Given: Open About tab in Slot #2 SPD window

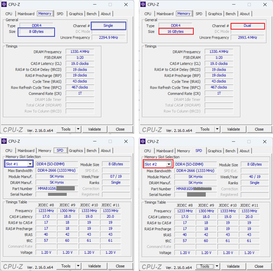Looking at the screenshot, I should coord(245,151).
